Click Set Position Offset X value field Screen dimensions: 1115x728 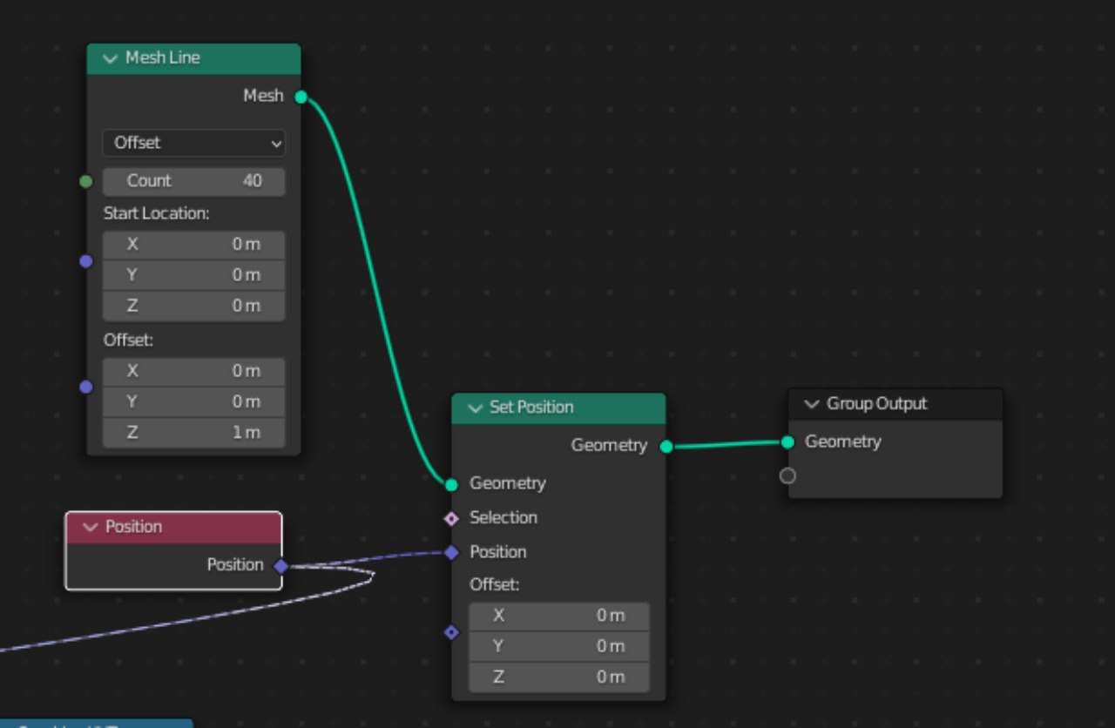point(559,616)
